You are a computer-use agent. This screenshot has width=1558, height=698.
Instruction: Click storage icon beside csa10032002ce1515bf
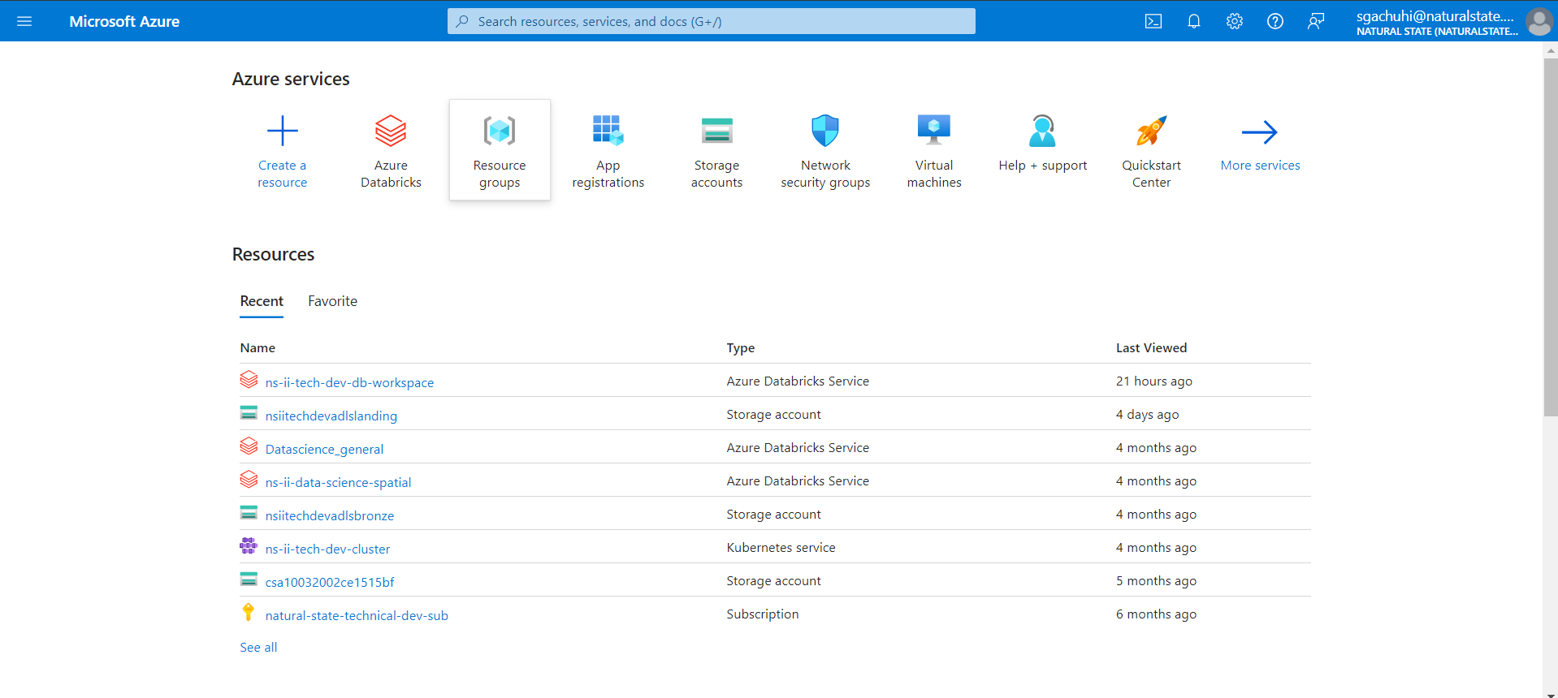tap(249, 580)
